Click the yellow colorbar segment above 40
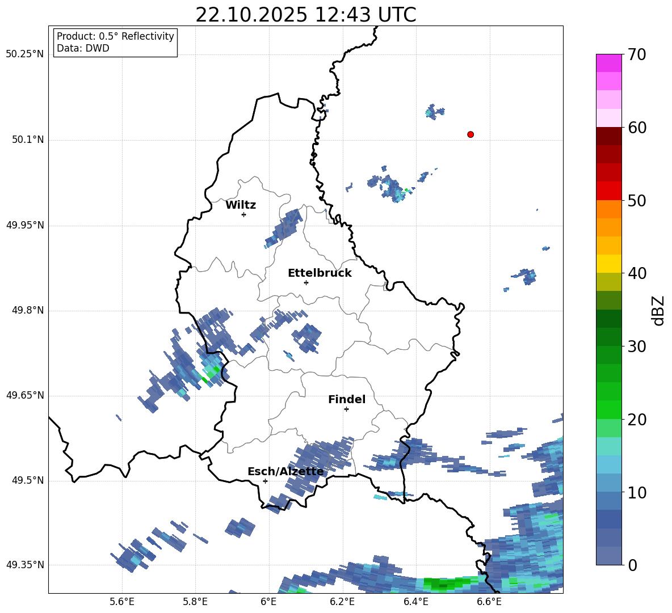Image resolution: width=672 pixels, height=613 pixels. 608,264
